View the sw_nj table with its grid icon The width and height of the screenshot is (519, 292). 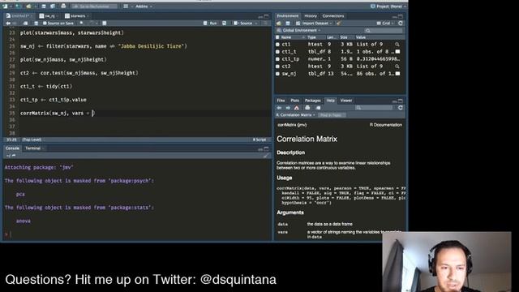(x=397, y=74)
